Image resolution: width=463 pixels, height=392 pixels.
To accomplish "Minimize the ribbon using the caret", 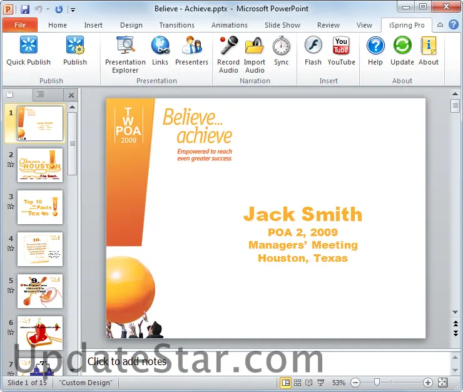I will click(x=440, y=25).
